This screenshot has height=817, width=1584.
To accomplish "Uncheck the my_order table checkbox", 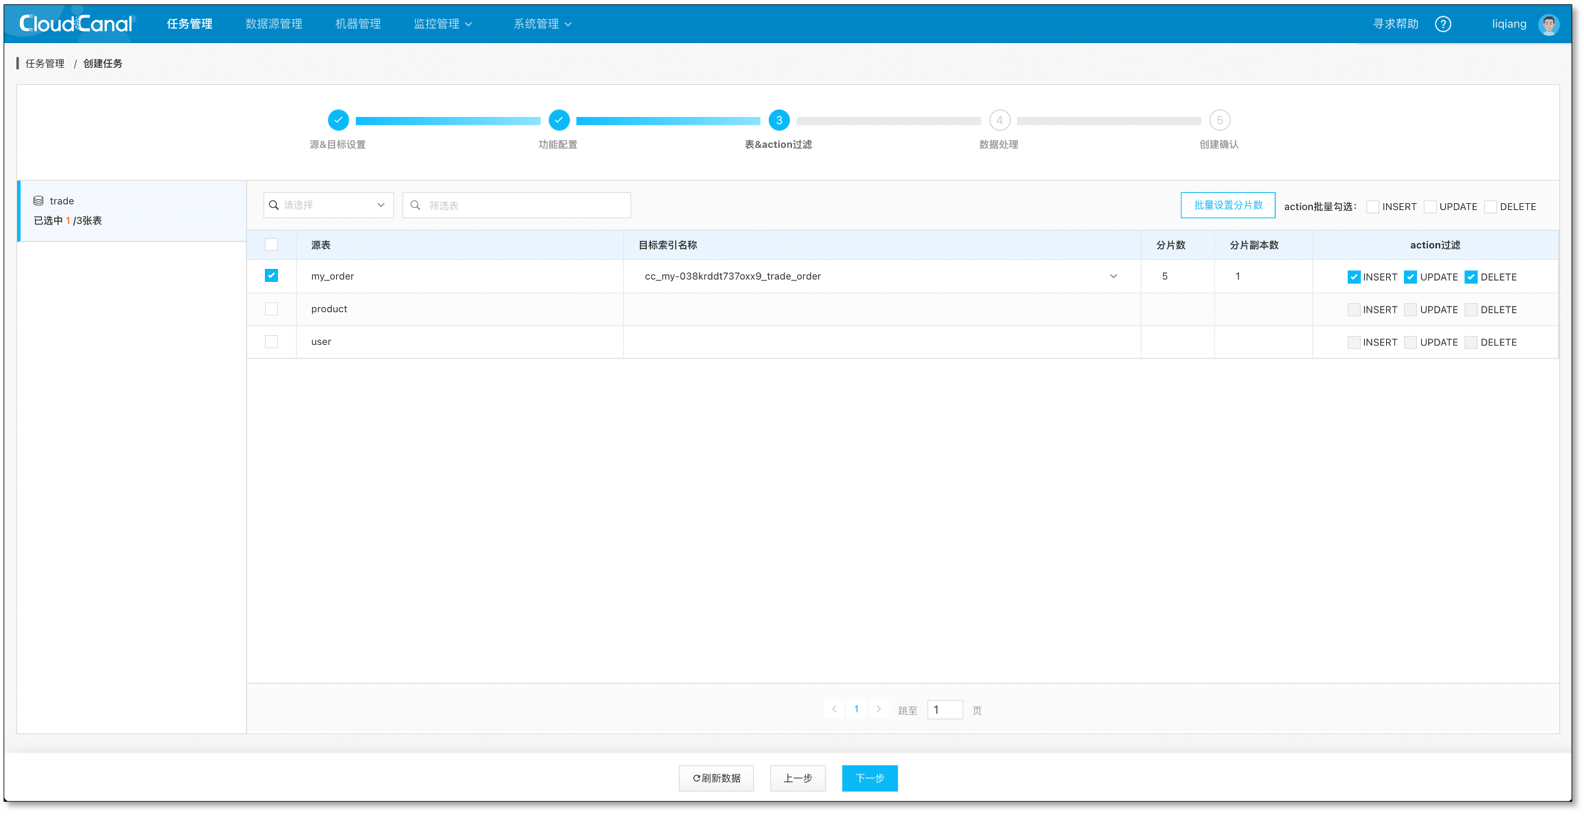I will coord(272,276).
